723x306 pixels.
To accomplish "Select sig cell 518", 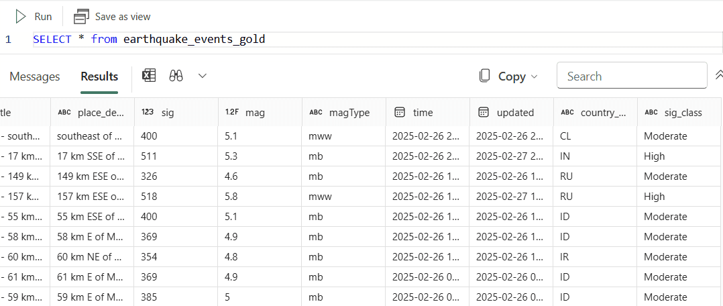I will point(176,197).
